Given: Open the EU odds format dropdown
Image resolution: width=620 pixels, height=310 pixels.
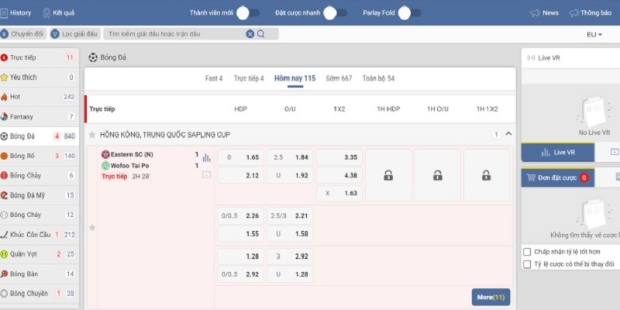Looking at the screenshot, I should (x=594, y=35).
